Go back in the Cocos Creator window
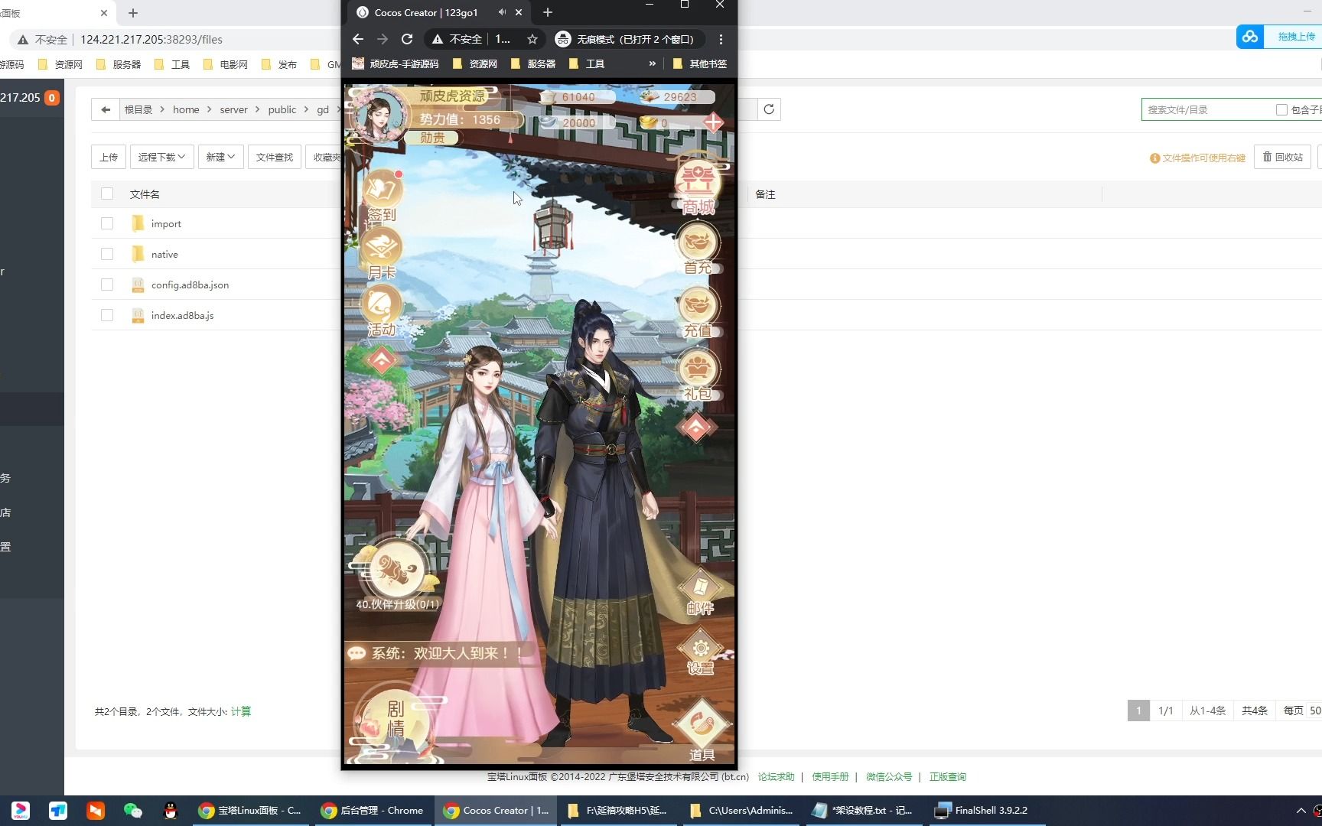Viewport: 1322px width, 826px height. [358, 39]
